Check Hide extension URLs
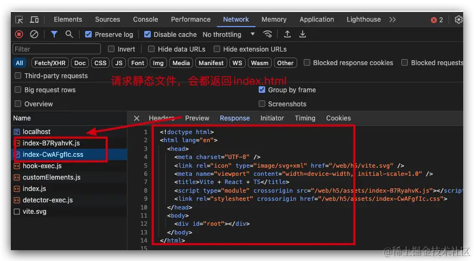 coord(217,49)
